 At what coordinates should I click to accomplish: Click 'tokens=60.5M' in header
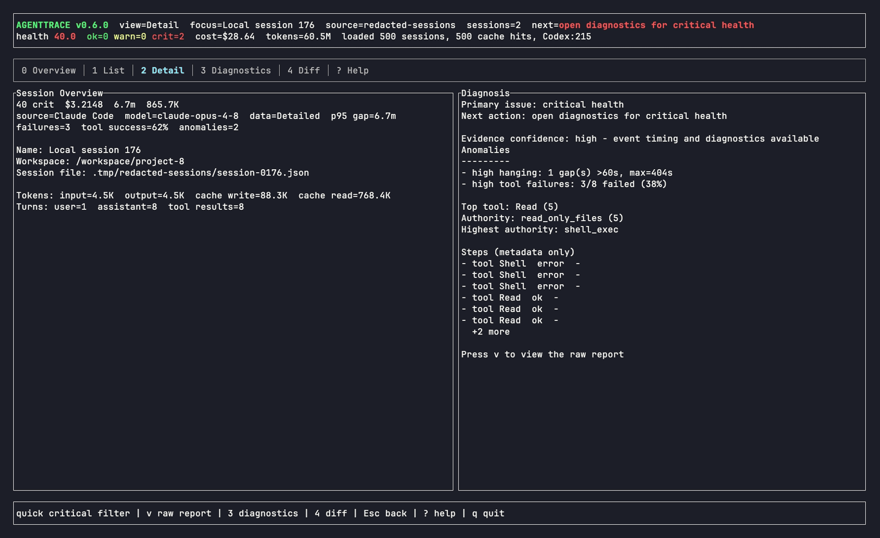pos(298,37)
